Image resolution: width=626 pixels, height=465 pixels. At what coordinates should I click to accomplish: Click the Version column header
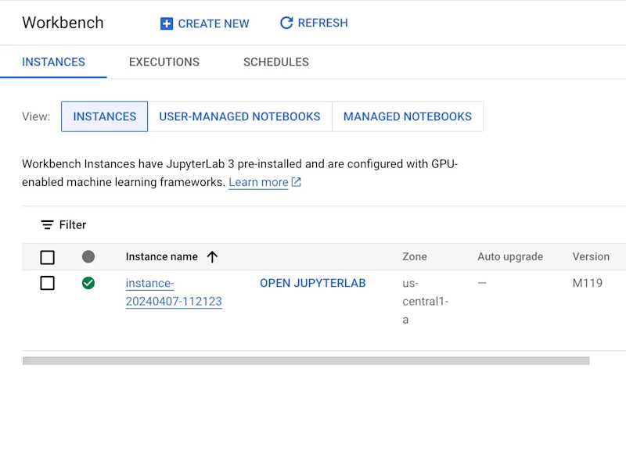tap(591, 256)
